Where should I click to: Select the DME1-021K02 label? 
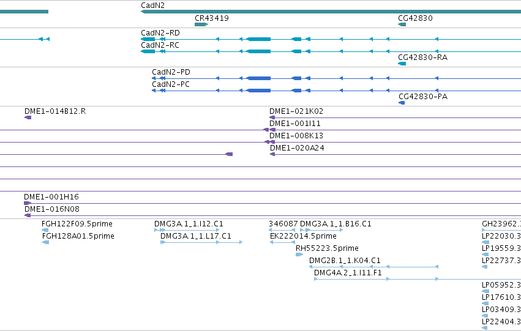coord(296,111)
